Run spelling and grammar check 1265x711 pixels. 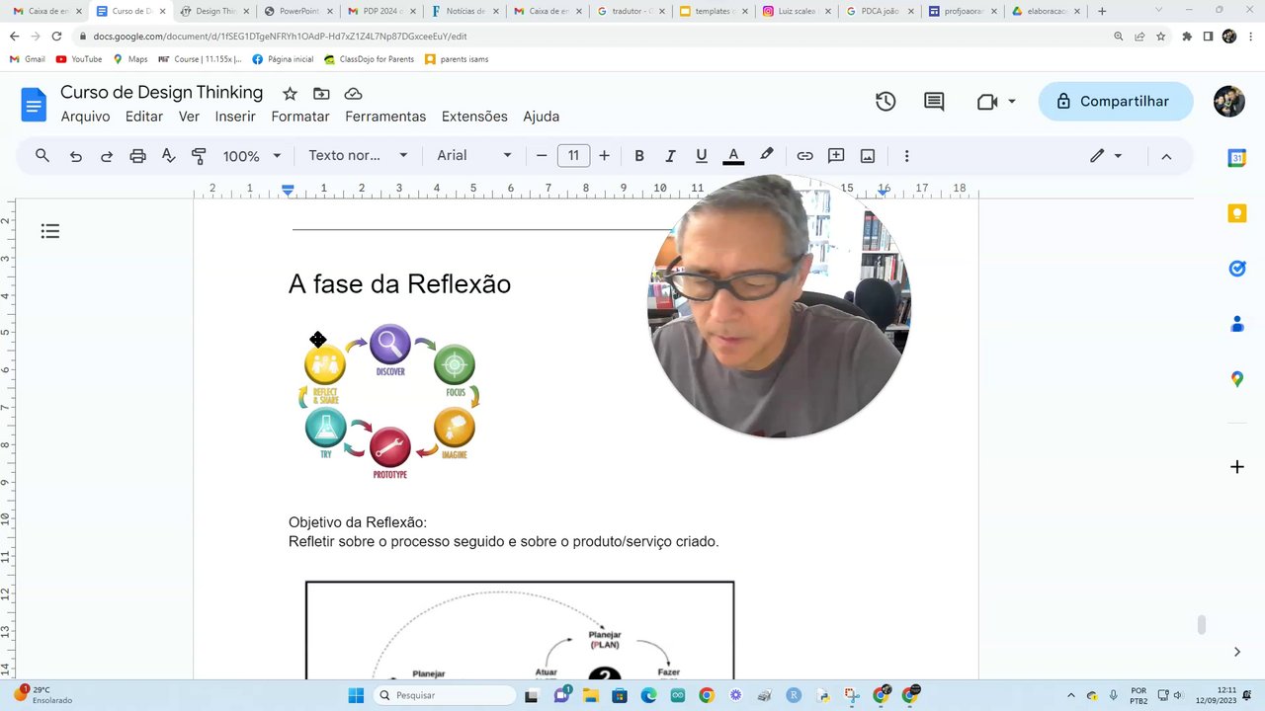(x=168, y=156)
